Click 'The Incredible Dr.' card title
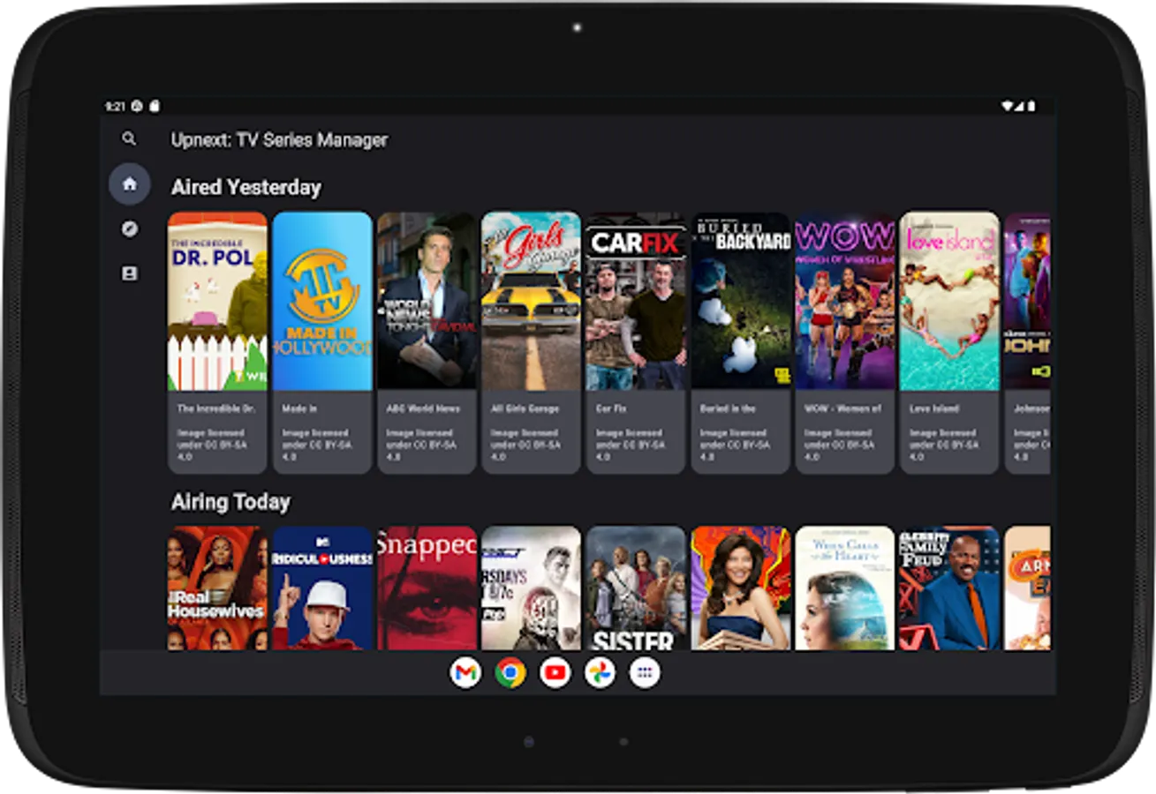This screenshot has width=1156, height=794. click(216, 409)
